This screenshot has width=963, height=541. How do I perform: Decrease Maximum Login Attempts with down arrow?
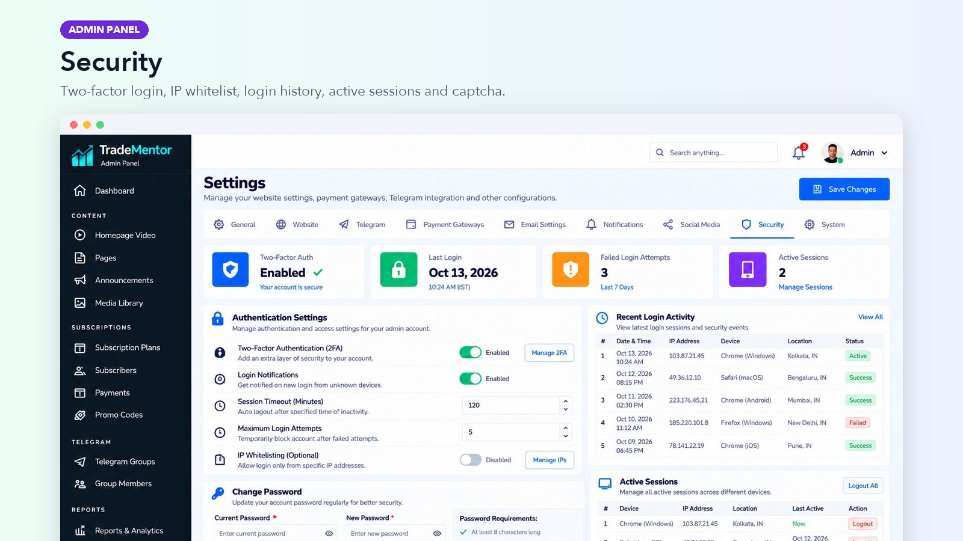(566, 436)
